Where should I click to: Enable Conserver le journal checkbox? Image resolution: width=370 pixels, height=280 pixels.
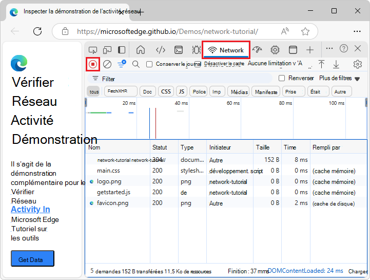point(149,64)
